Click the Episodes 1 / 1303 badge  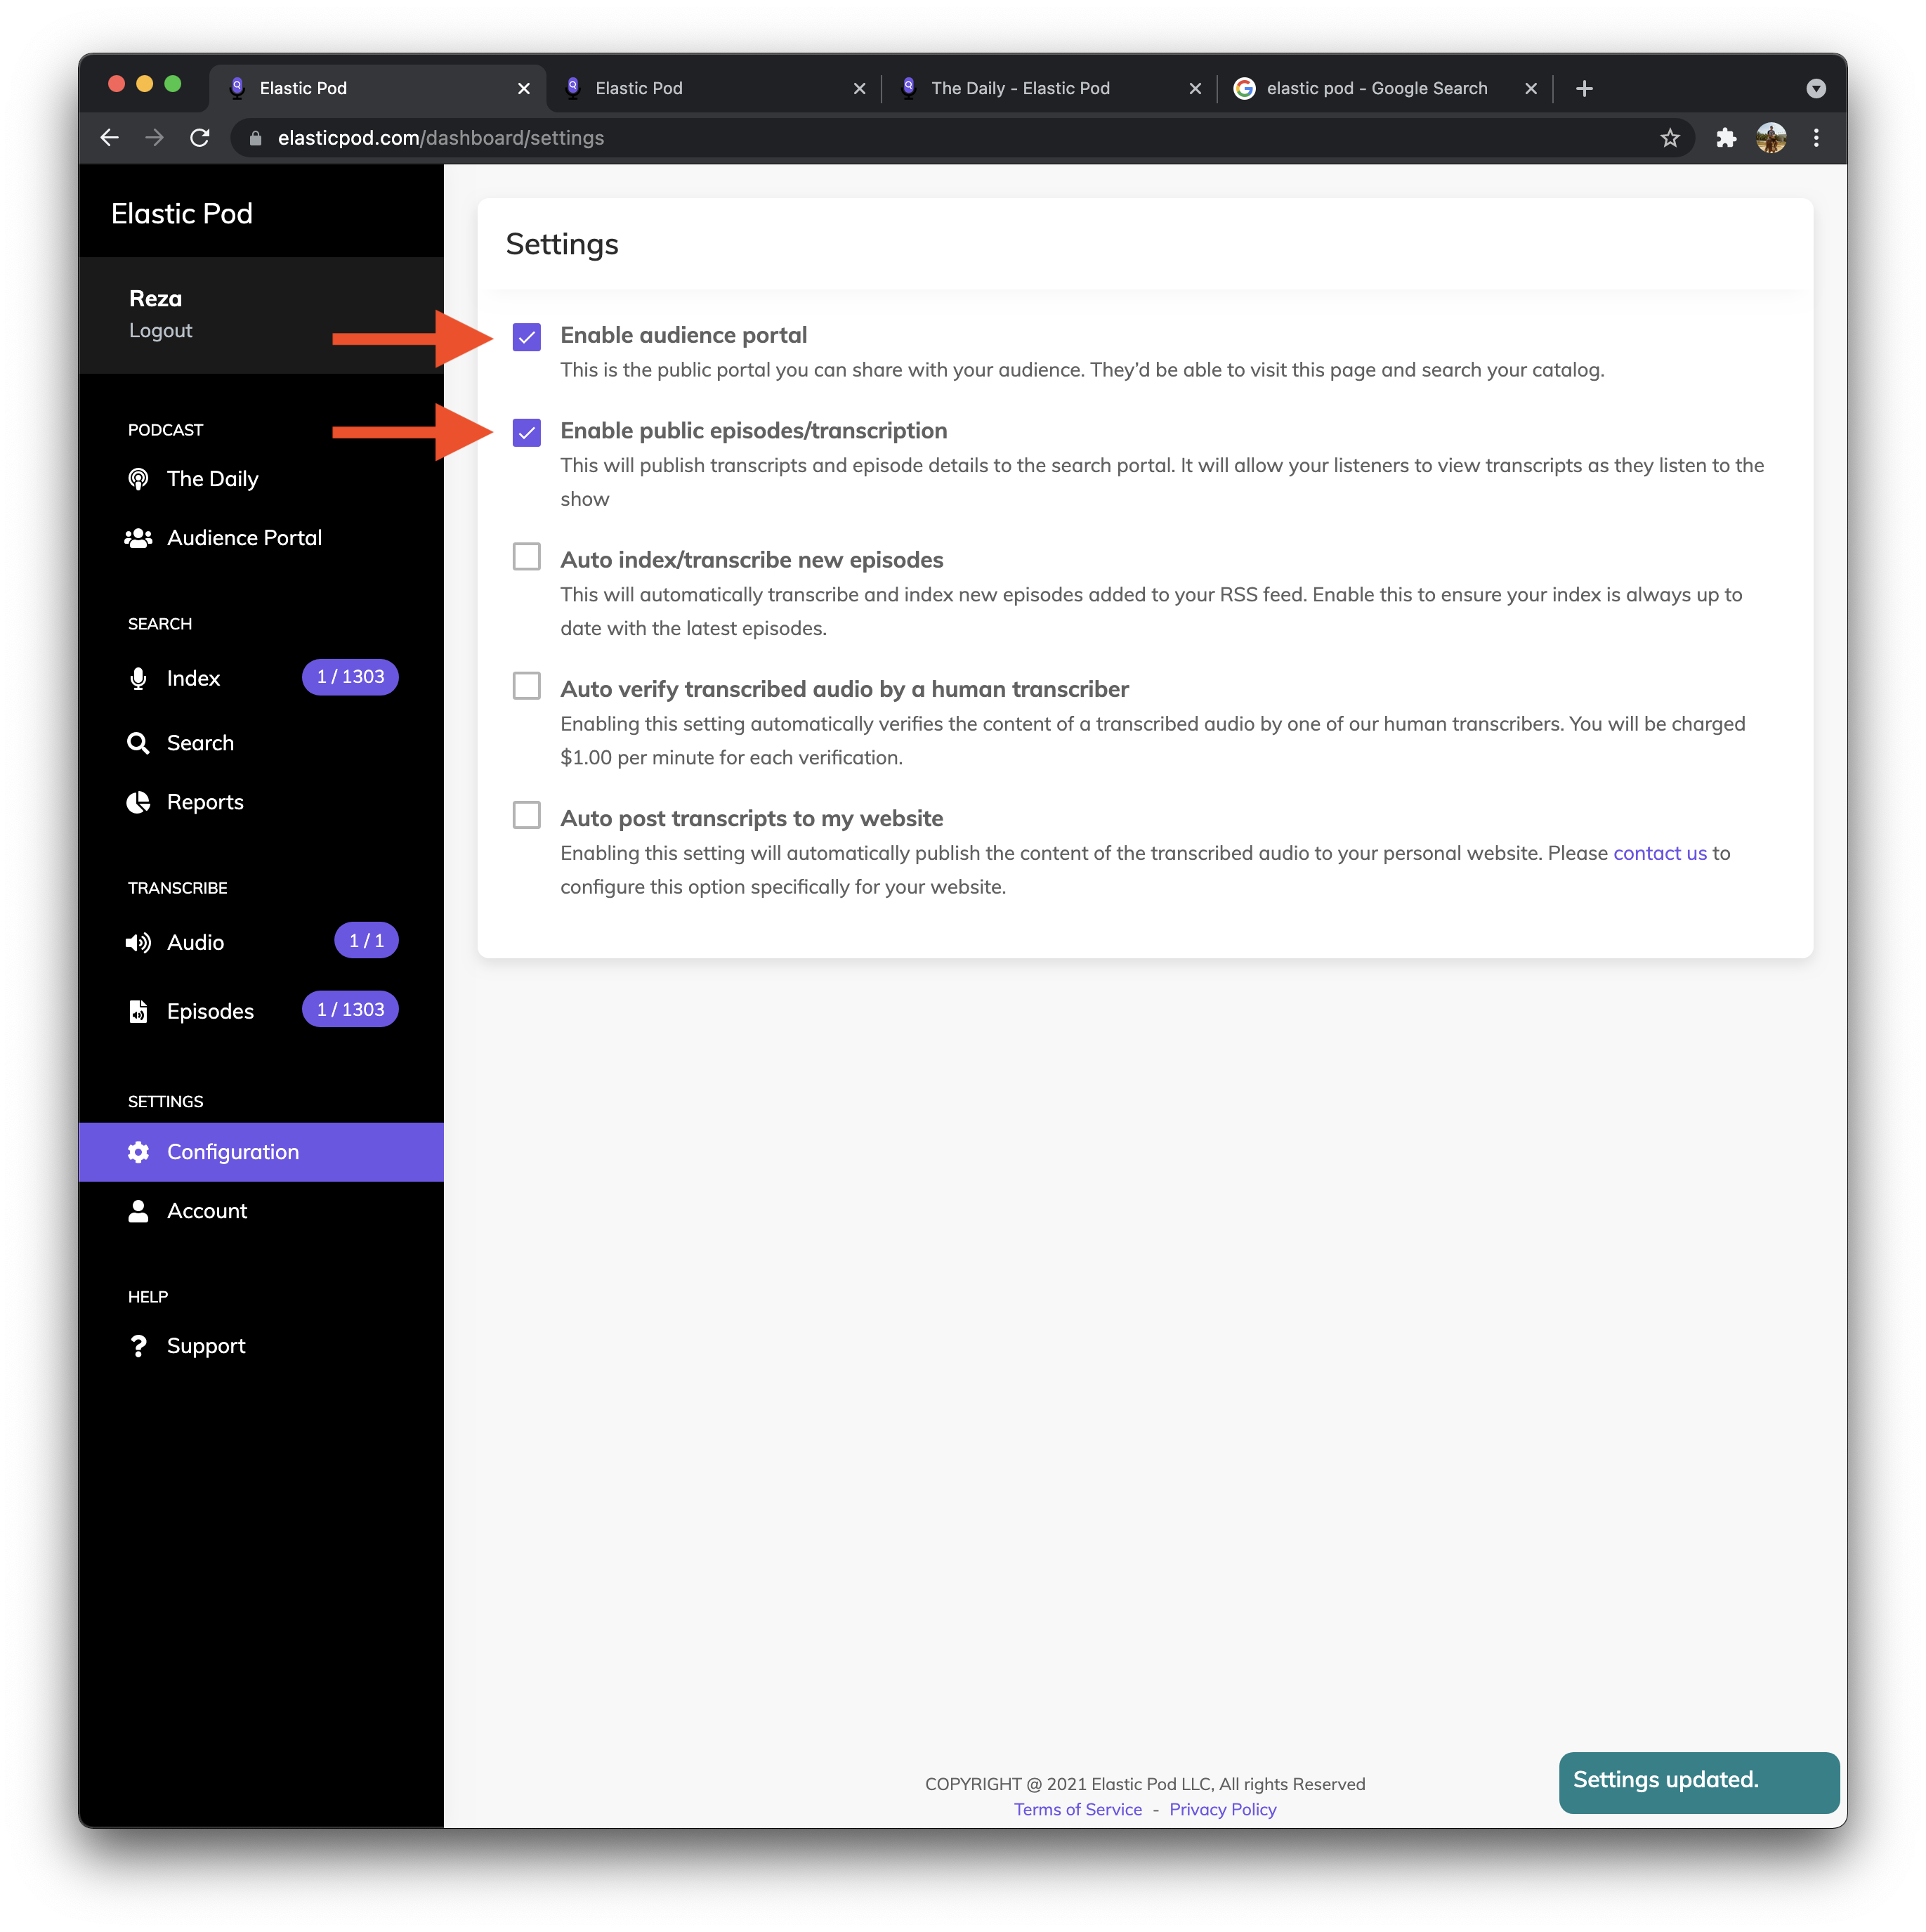coord(350,1010)
